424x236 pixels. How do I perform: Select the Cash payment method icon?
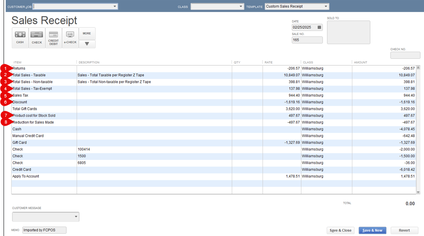click(x=20, y=37)
